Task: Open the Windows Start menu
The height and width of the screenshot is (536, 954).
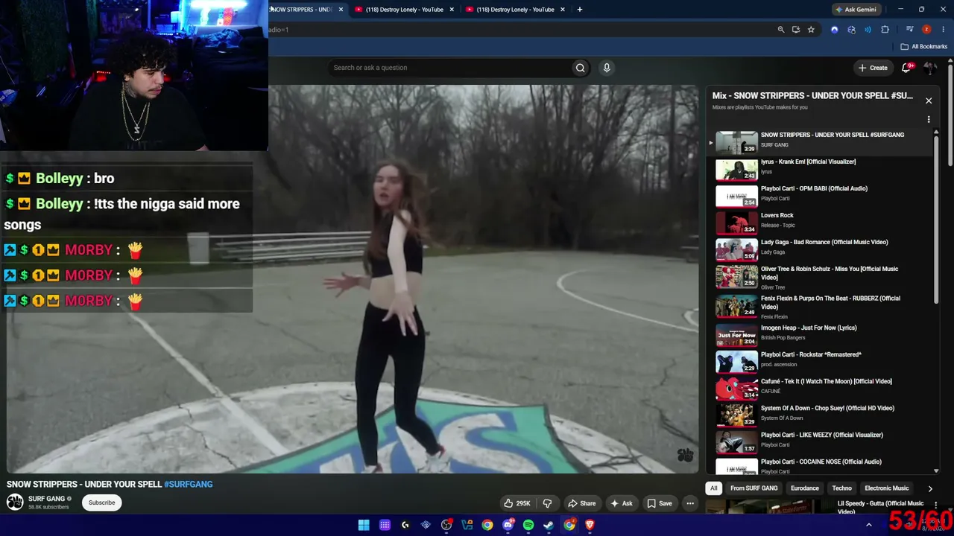Action: click(364, 525)
